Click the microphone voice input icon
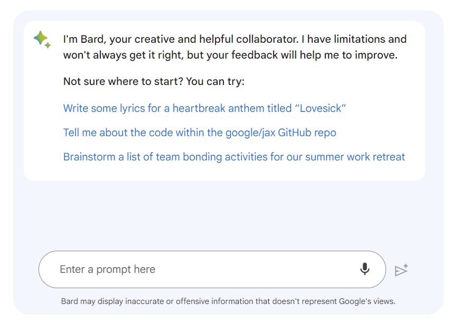The height and width of the screenshot is (323, 450). [365, 269]
